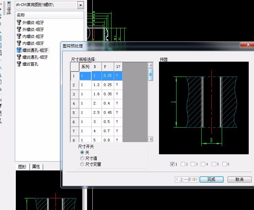Select row header 2 in size table
Viewport: 254px width, 210px height.
coord(75,85)
